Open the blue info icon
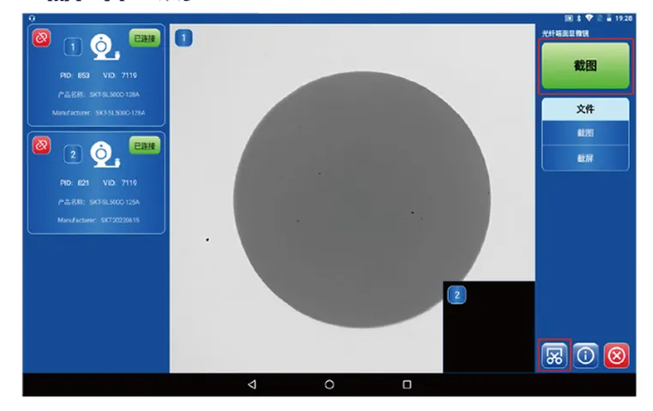 pyautogui.click(x=586, y=355)
